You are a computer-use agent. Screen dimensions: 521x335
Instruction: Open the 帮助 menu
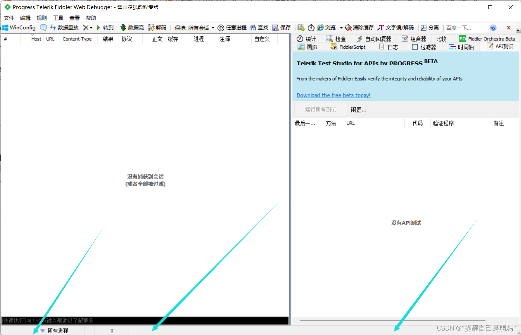coord(91,18)
